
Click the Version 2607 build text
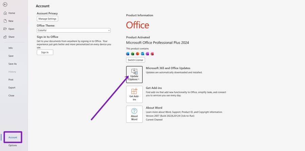pos(170,116)
